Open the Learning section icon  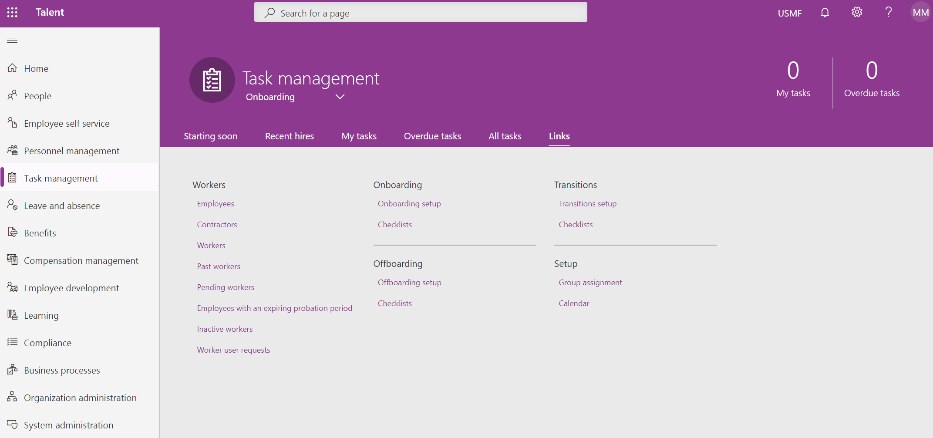(x=12, y=315)
